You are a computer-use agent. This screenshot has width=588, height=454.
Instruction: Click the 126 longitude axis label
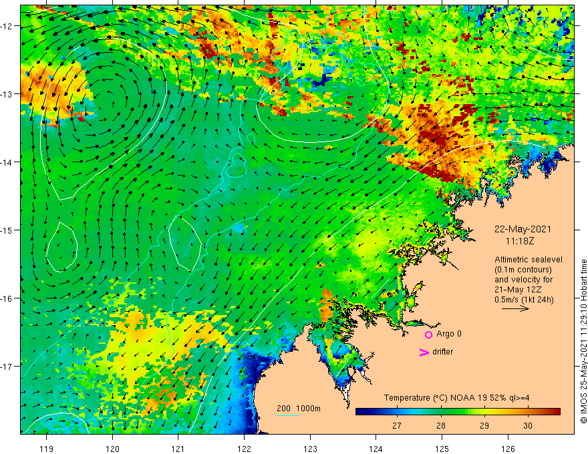[508, 449]
